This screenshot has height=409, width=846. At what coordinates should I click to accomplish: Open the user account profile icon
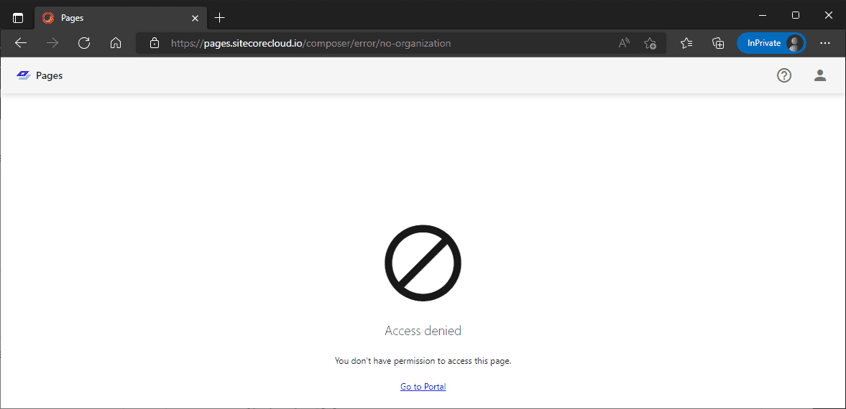coord(820,75)
